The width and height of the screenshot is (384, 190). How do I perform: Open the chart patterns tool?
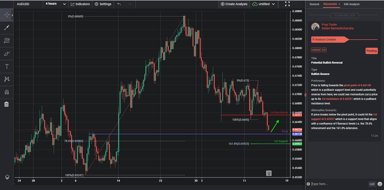point(7,79)
